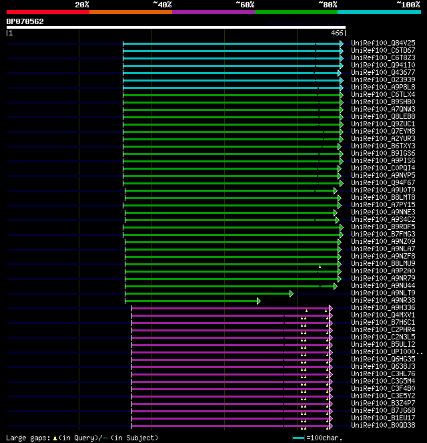Select the UniRef100_B0QD38 label
427x443 pixels.
click(383, 425)
